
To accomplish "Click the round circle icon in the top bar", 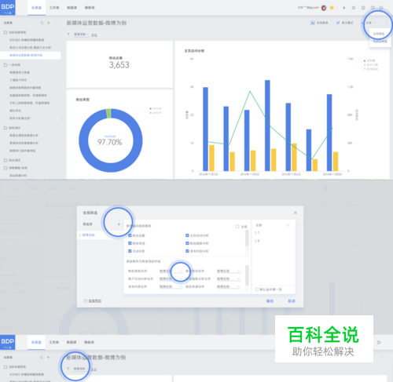I will tap(354, 8).
